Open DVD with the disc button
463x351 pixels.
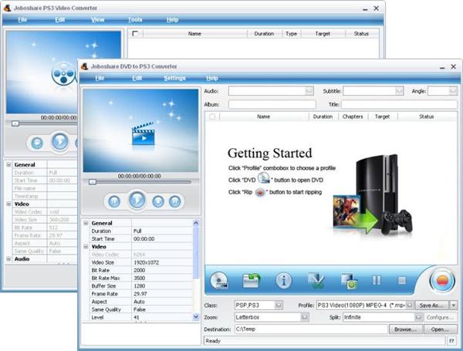coord(219,280)
